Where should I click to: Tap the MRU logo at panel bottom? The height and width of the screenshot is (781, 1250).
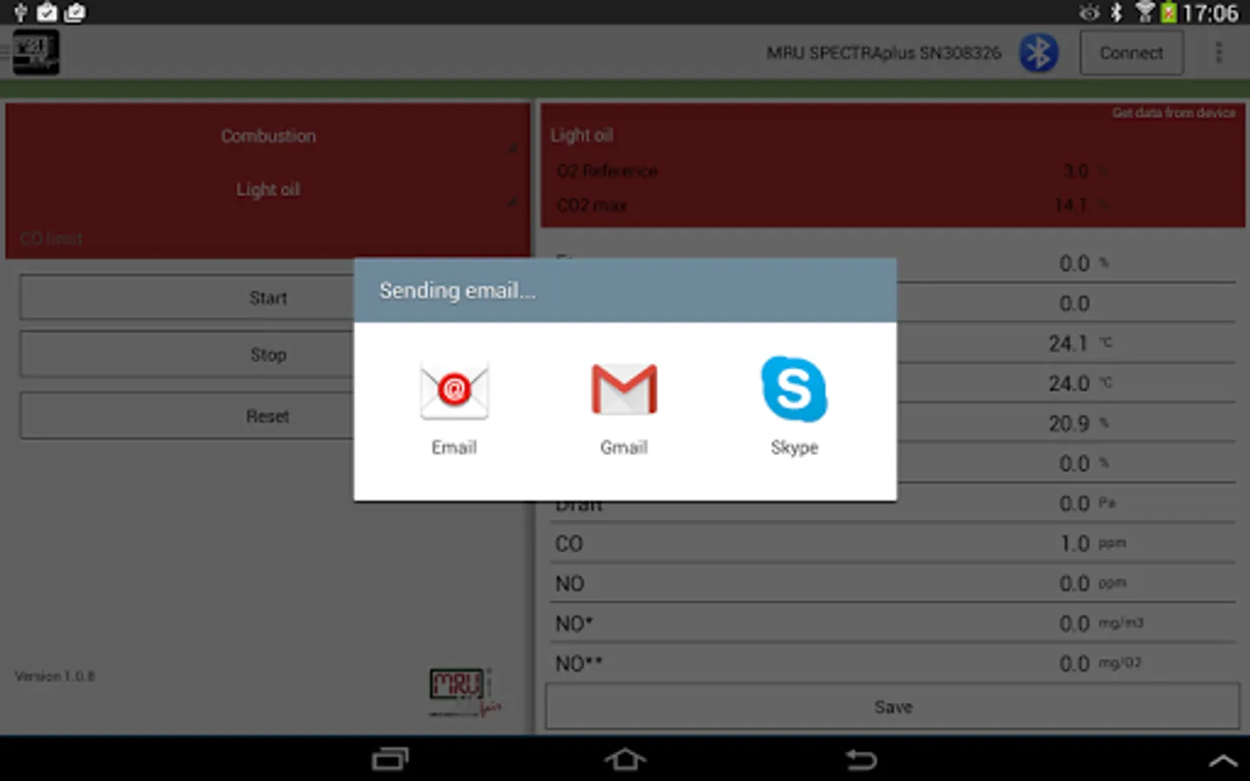(x=464, y=692)
